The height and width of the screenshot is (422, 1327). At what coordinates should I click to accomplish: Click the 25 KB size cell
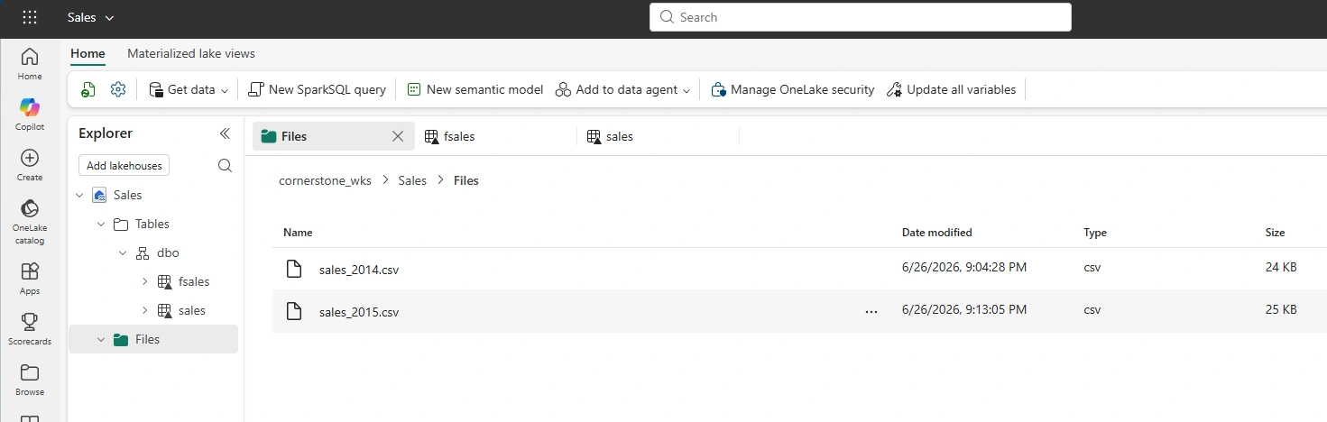click(1281, 309)
